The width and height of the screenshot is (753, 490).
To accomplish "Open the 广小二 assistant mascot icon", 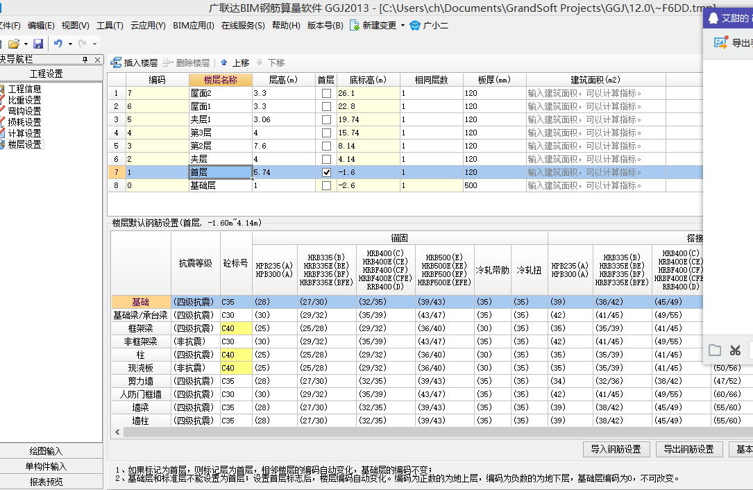I will point(415,26).
